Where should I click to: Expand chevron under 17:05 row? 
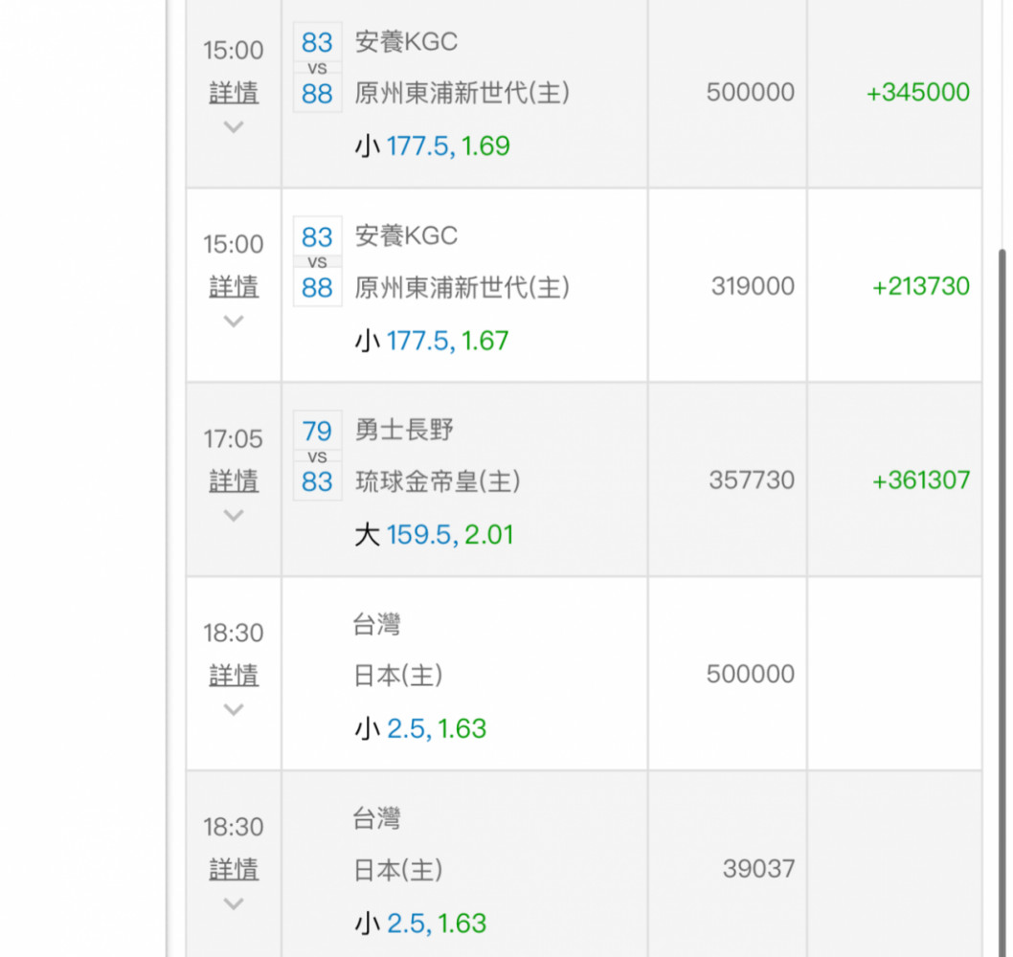pos(234,516)
